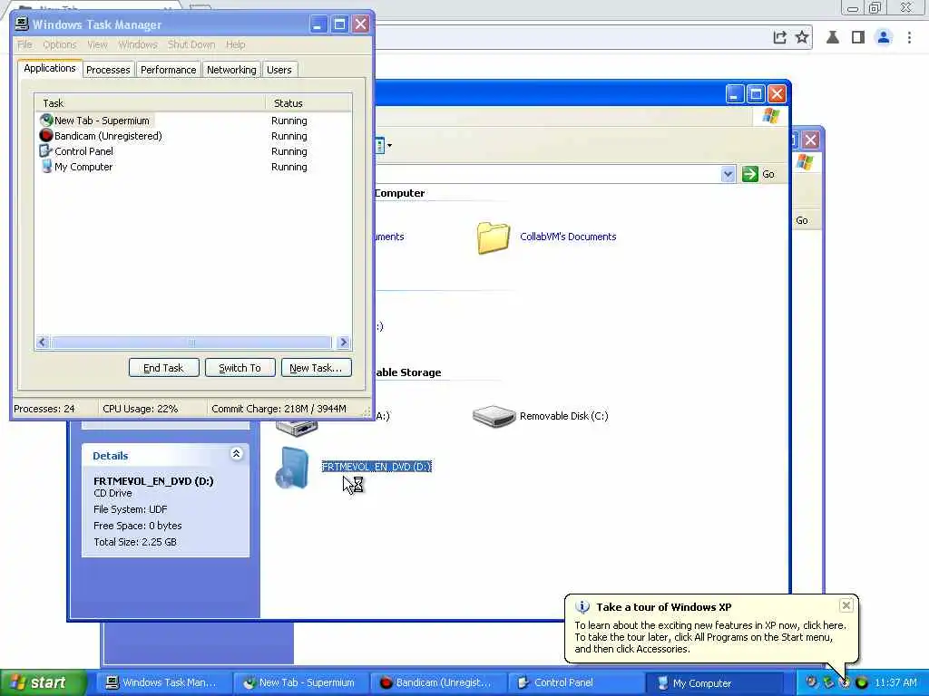Click the tray clock showing 11:37 AM
929x696 pixels.
(895, 682)
